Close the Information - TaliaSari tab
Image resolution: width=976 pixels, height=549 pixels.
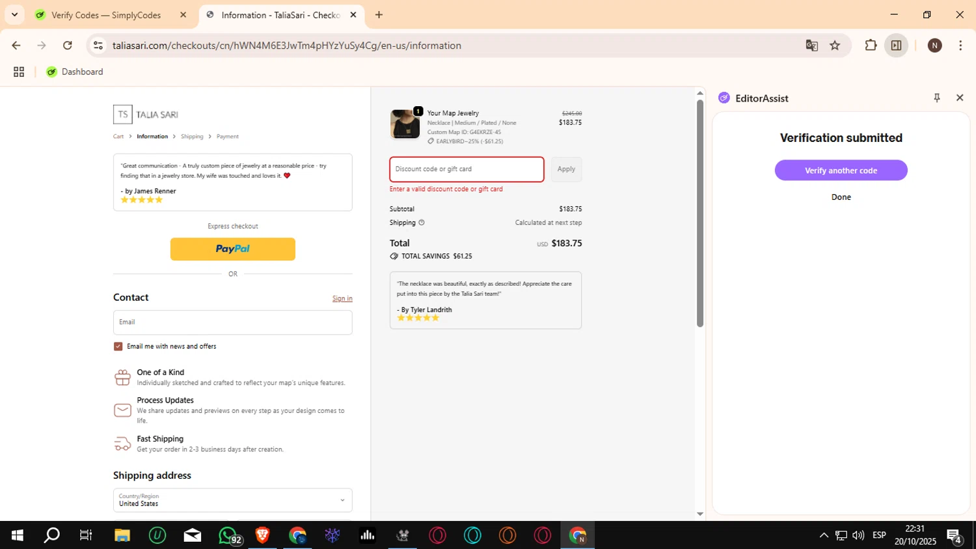pos(353,15)
